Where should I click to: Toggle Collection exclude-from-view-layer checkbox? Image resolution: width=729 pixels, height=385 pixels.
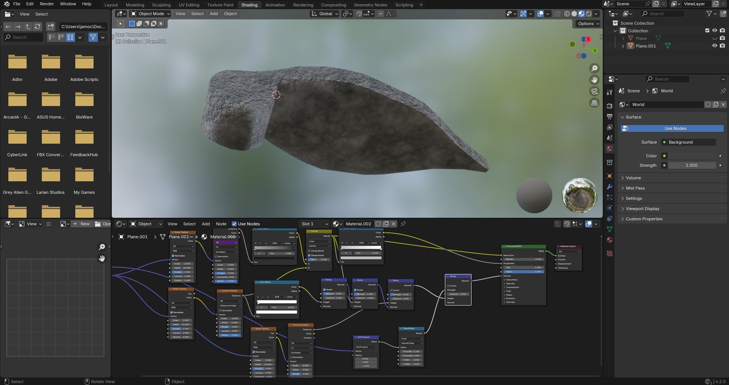point(707,30)
